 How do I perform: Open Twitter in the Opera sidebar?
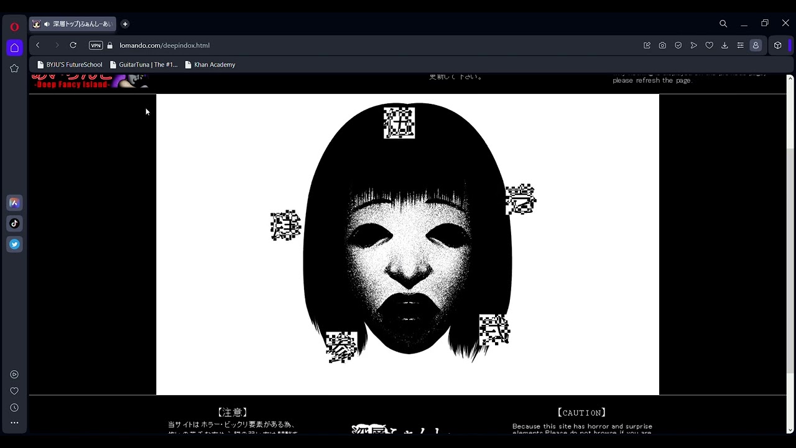[14, 245]
